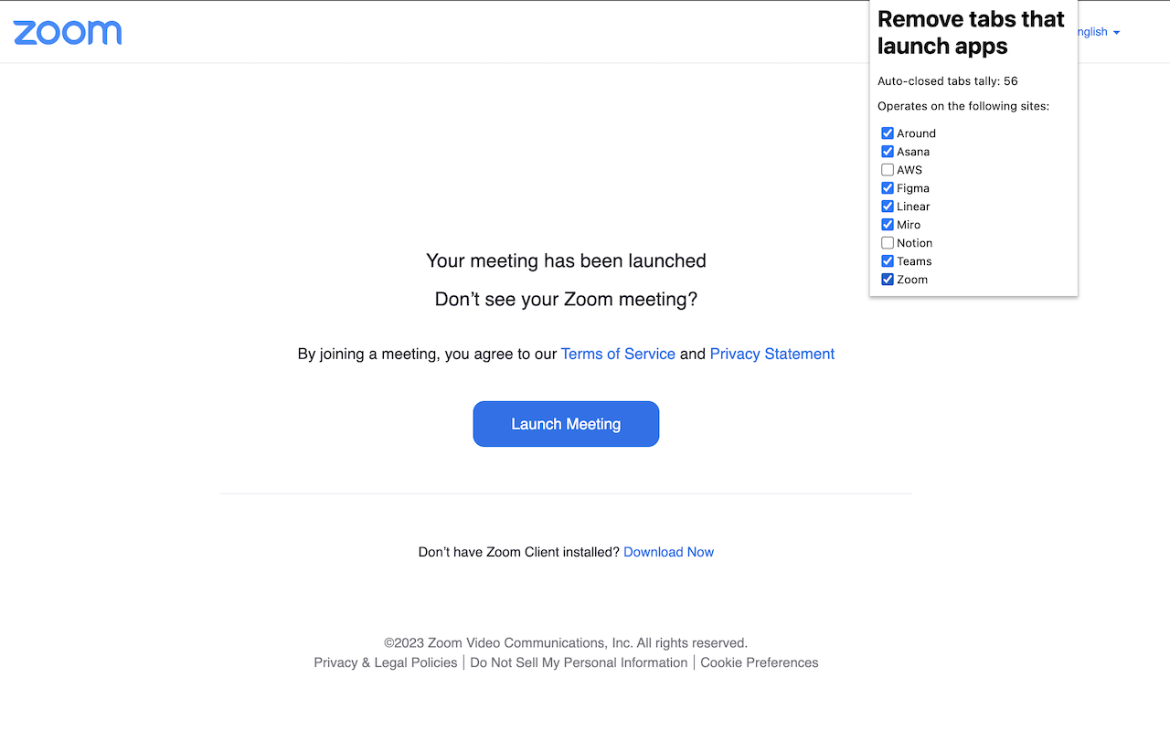Screen dimensions: 1170x731
Task: Click the Remove tabs that launch apps heading
Action: pyautogui.click(x=971, y=33)
